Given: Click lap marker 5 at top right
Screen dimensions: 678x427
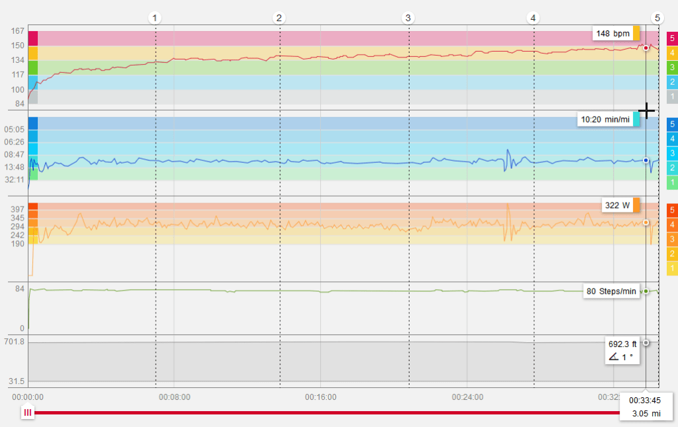Looking at the screenshot, I should 657,18.
